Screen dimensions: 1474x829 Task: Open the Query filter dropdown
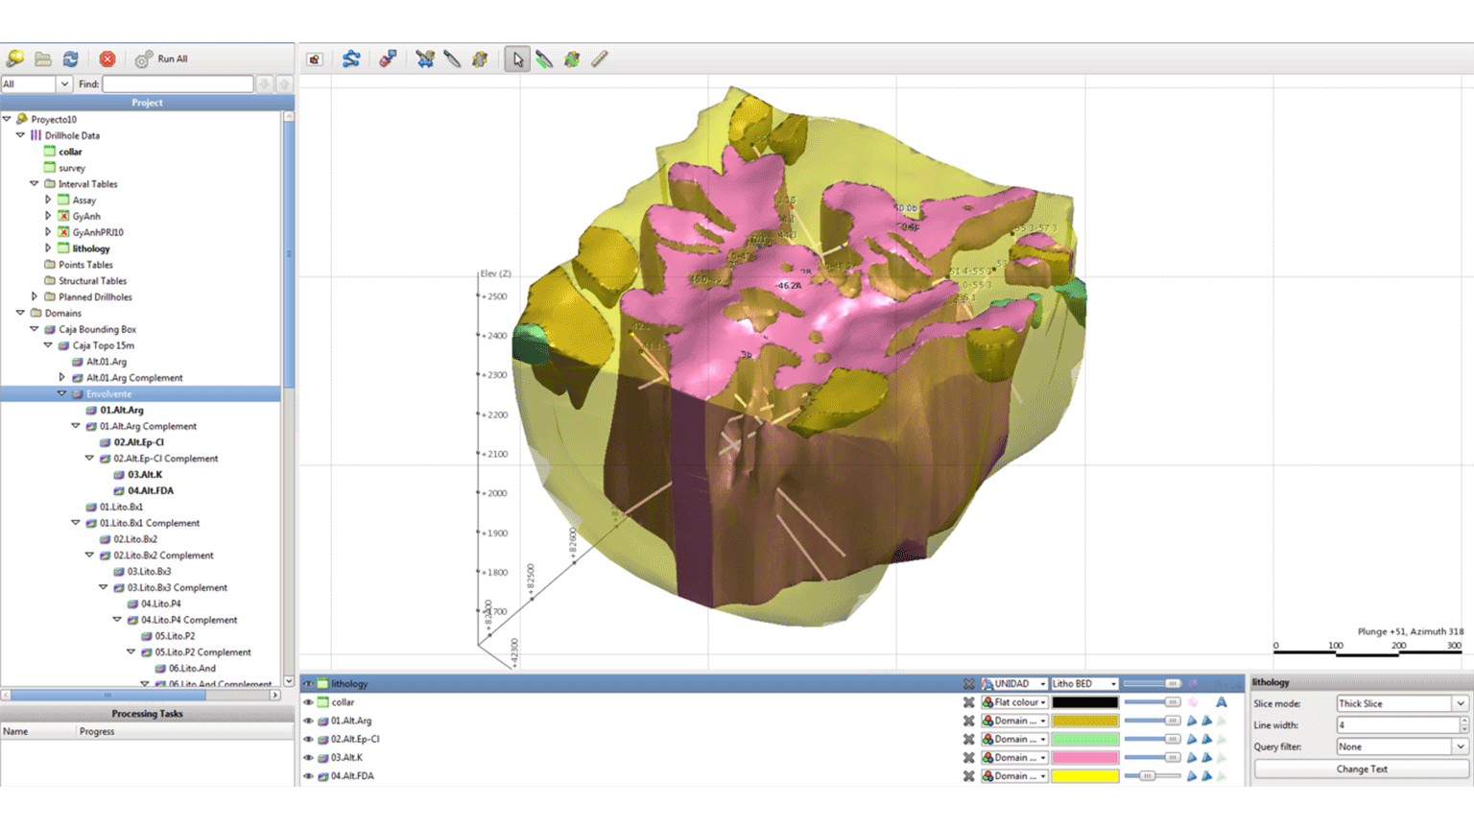[x=1401, y=746]
